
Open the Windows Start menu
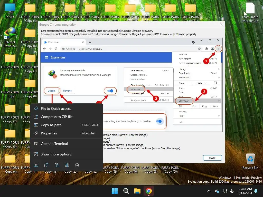(x=115, y=191)
